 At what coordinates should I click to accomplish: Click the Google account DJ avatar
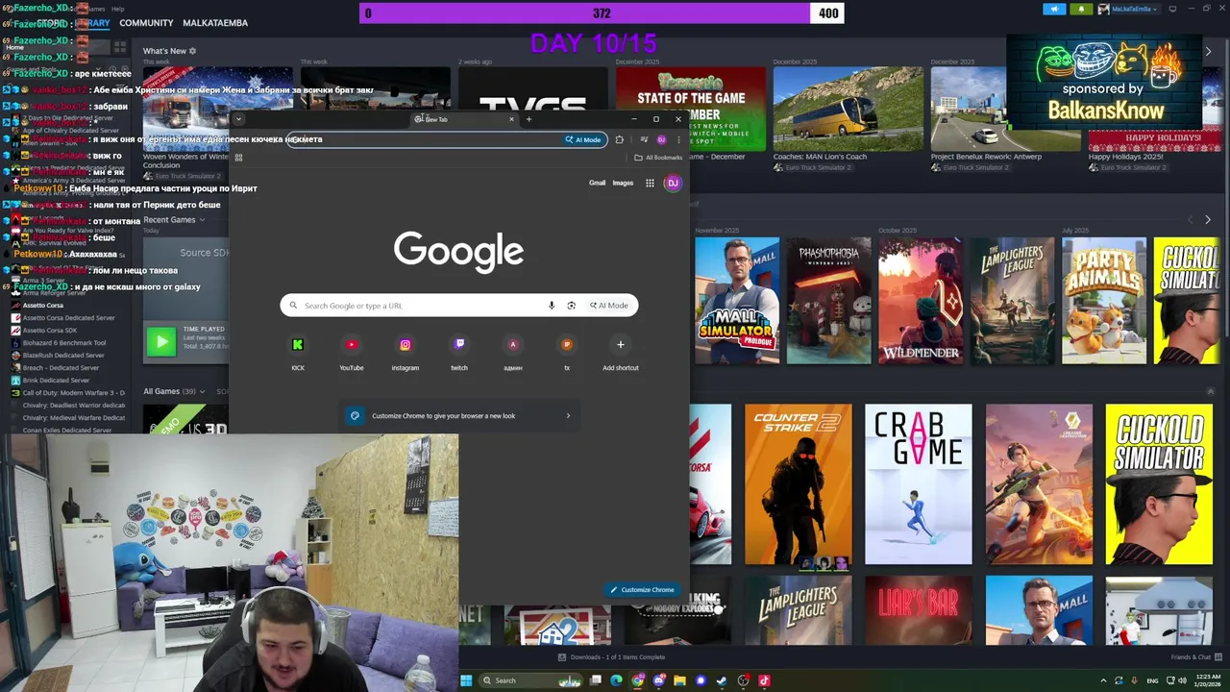click(673, 183)
